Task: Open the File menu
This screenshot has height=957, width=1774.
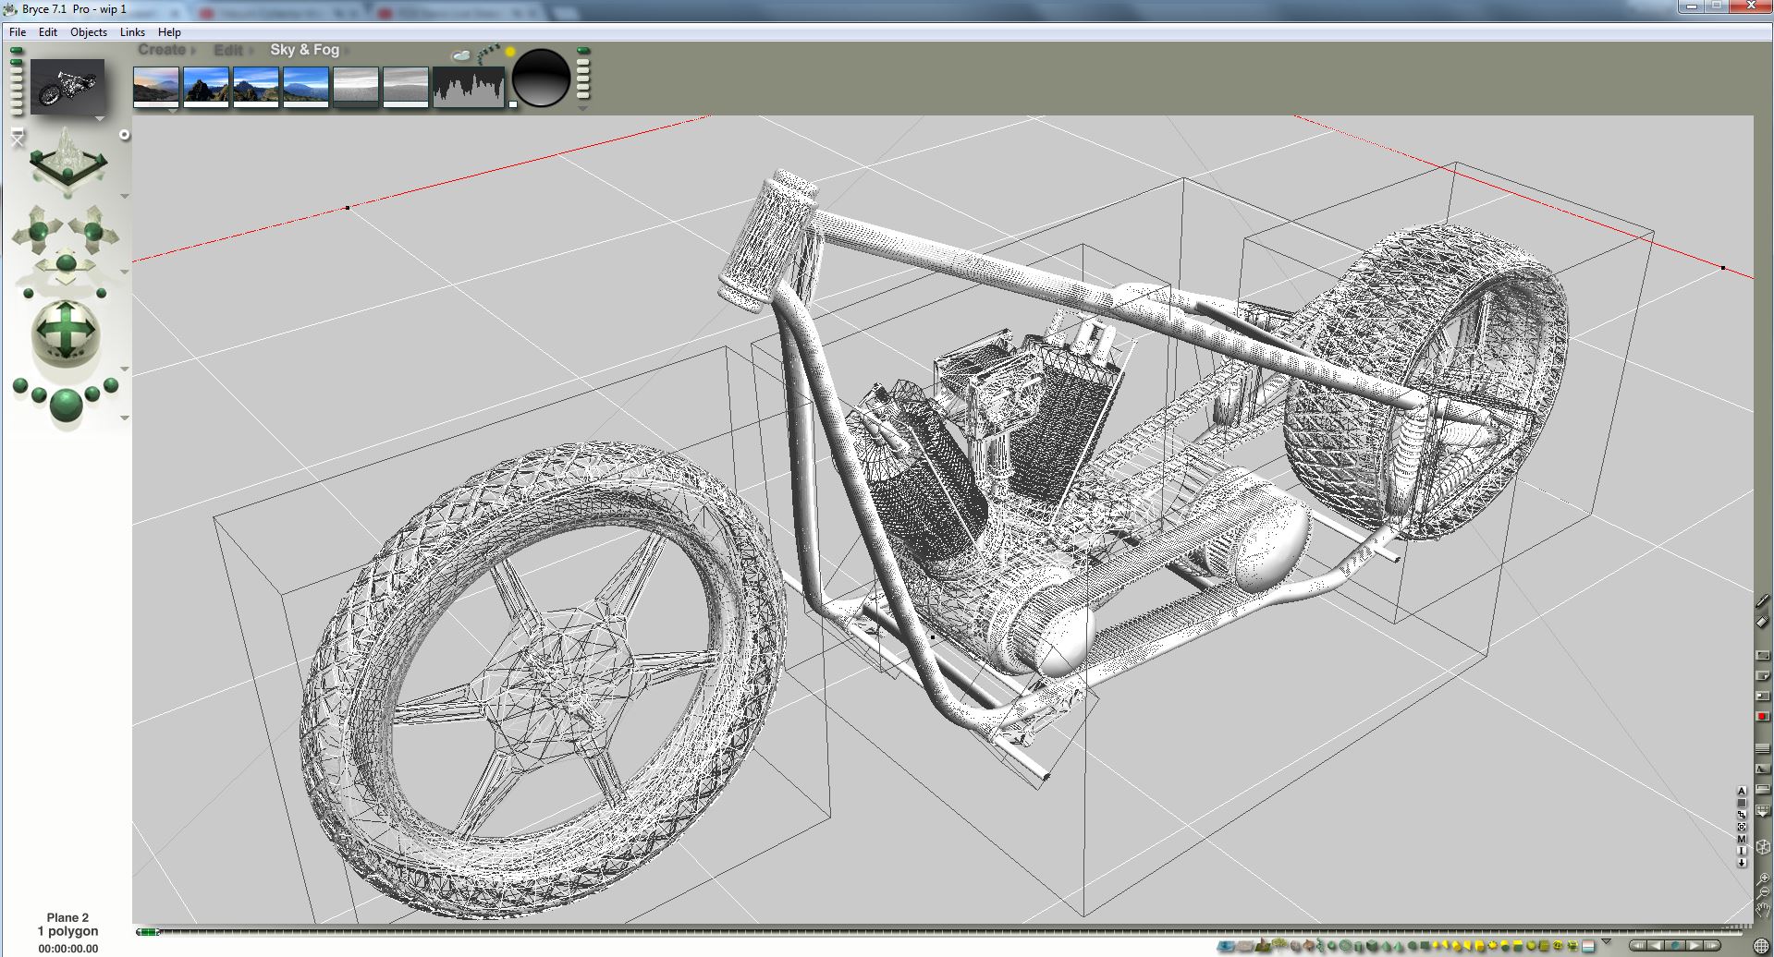Action: pos(18,31)
